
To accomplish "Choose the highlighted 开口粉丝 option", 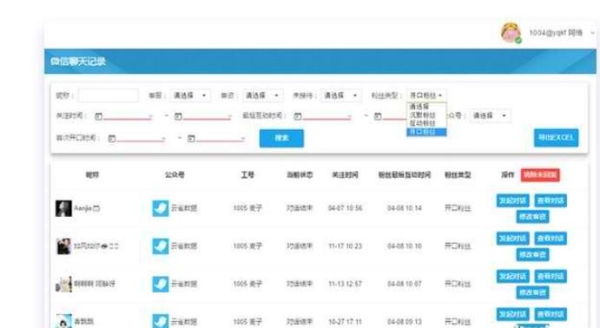I will click(x=426, y=132).
